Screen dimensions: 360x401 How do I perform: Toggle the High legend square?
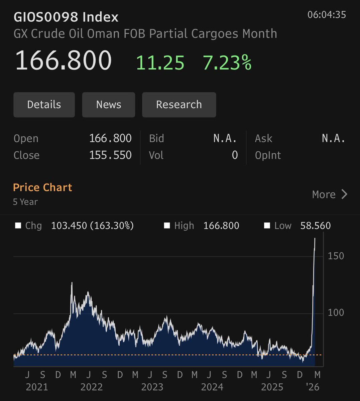[x=167, y=226]
